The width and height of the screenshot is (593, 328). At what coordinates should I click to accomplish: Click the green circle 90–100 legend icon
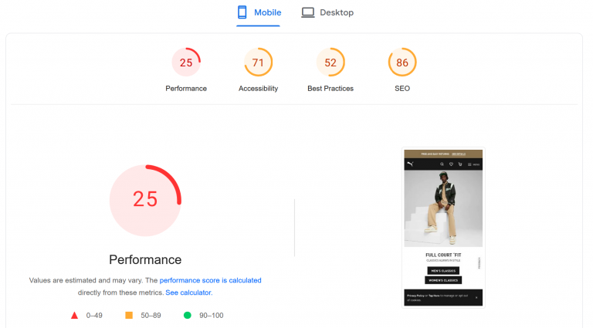[187, 315]
